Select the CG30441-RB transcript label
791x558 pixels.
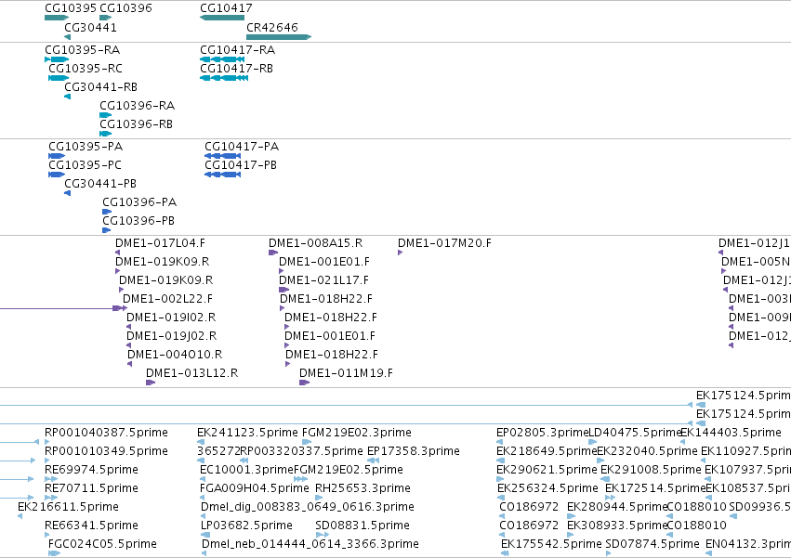pos(101,87)
